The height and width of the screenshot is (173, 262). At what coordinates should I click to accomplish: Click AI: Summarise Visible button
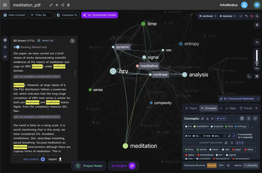coord(100,15)
